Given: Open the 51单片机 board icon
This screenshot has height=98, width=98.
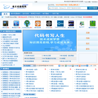Looking at the screenshot, I should [5, 23].
